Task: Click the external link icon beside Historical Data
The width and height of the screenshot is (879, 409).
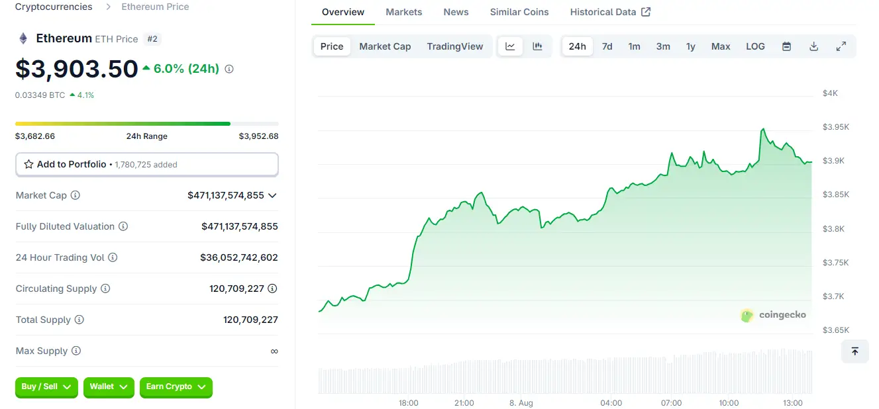Action: (x=646, y=12)
